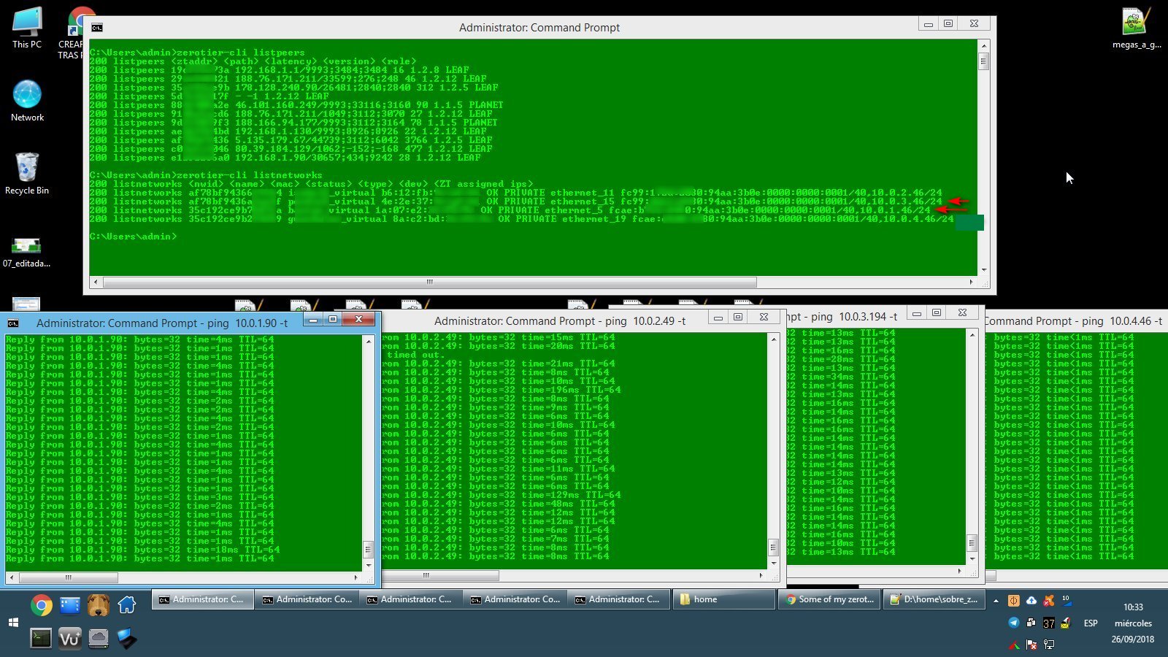Open the Action Center flag tray icon

click(1031, 645)
